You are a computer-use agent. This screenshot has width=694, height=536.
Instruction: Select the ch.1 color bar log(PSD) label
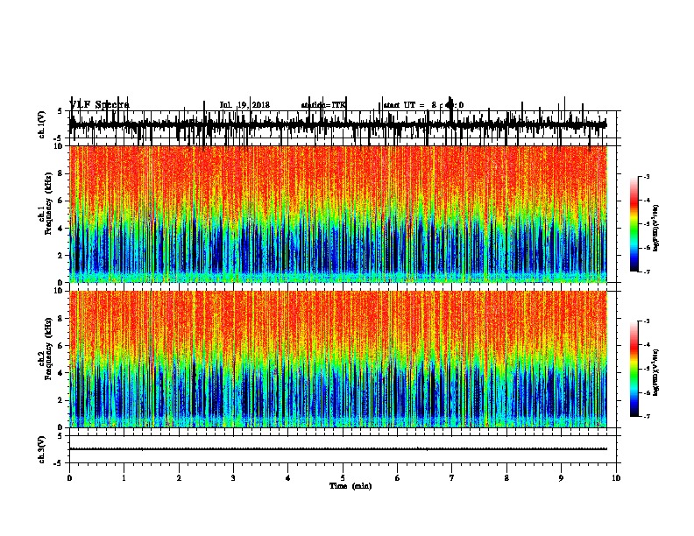[x=656, y=229]
